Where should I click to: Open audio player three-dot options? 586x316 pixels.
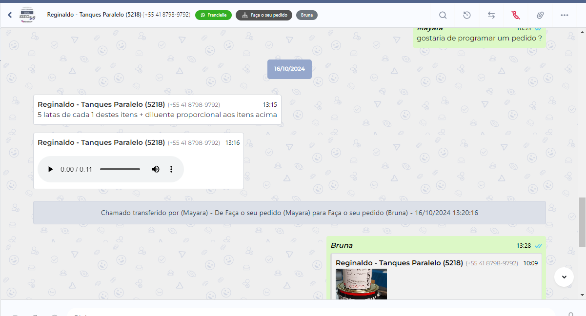pyautogui.click(x=171, y=169)
